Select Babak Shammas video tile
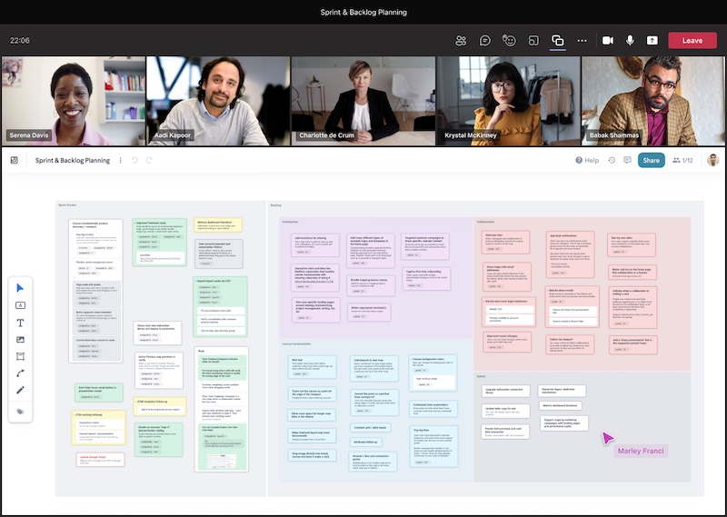Image resolution: width=727 pixels, height=517 pixels. [652, 101]
